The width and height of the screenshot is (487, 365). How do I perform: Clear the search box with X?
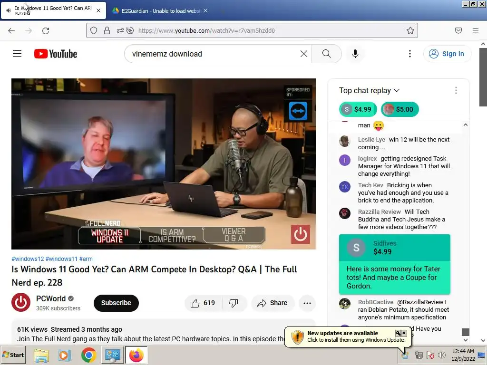coord(304,54)
